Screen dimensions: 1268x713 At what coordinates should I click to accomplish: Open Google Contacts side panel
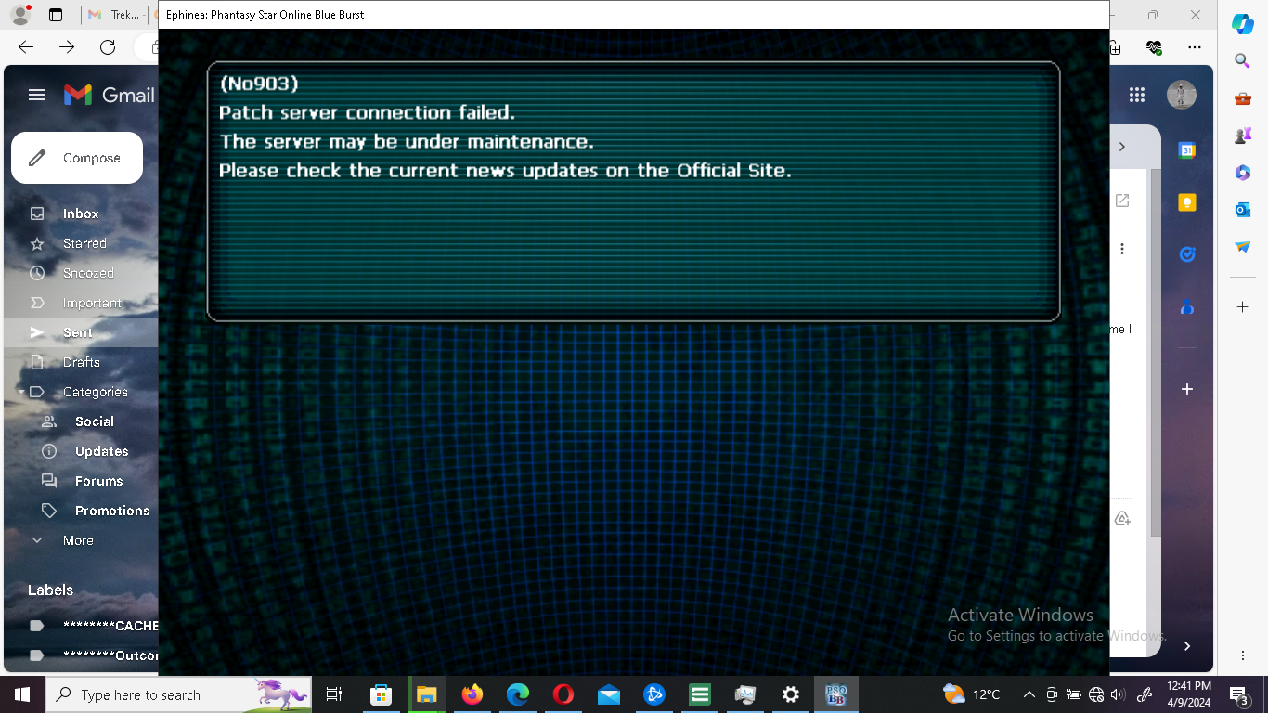[x=1187, y=306]
